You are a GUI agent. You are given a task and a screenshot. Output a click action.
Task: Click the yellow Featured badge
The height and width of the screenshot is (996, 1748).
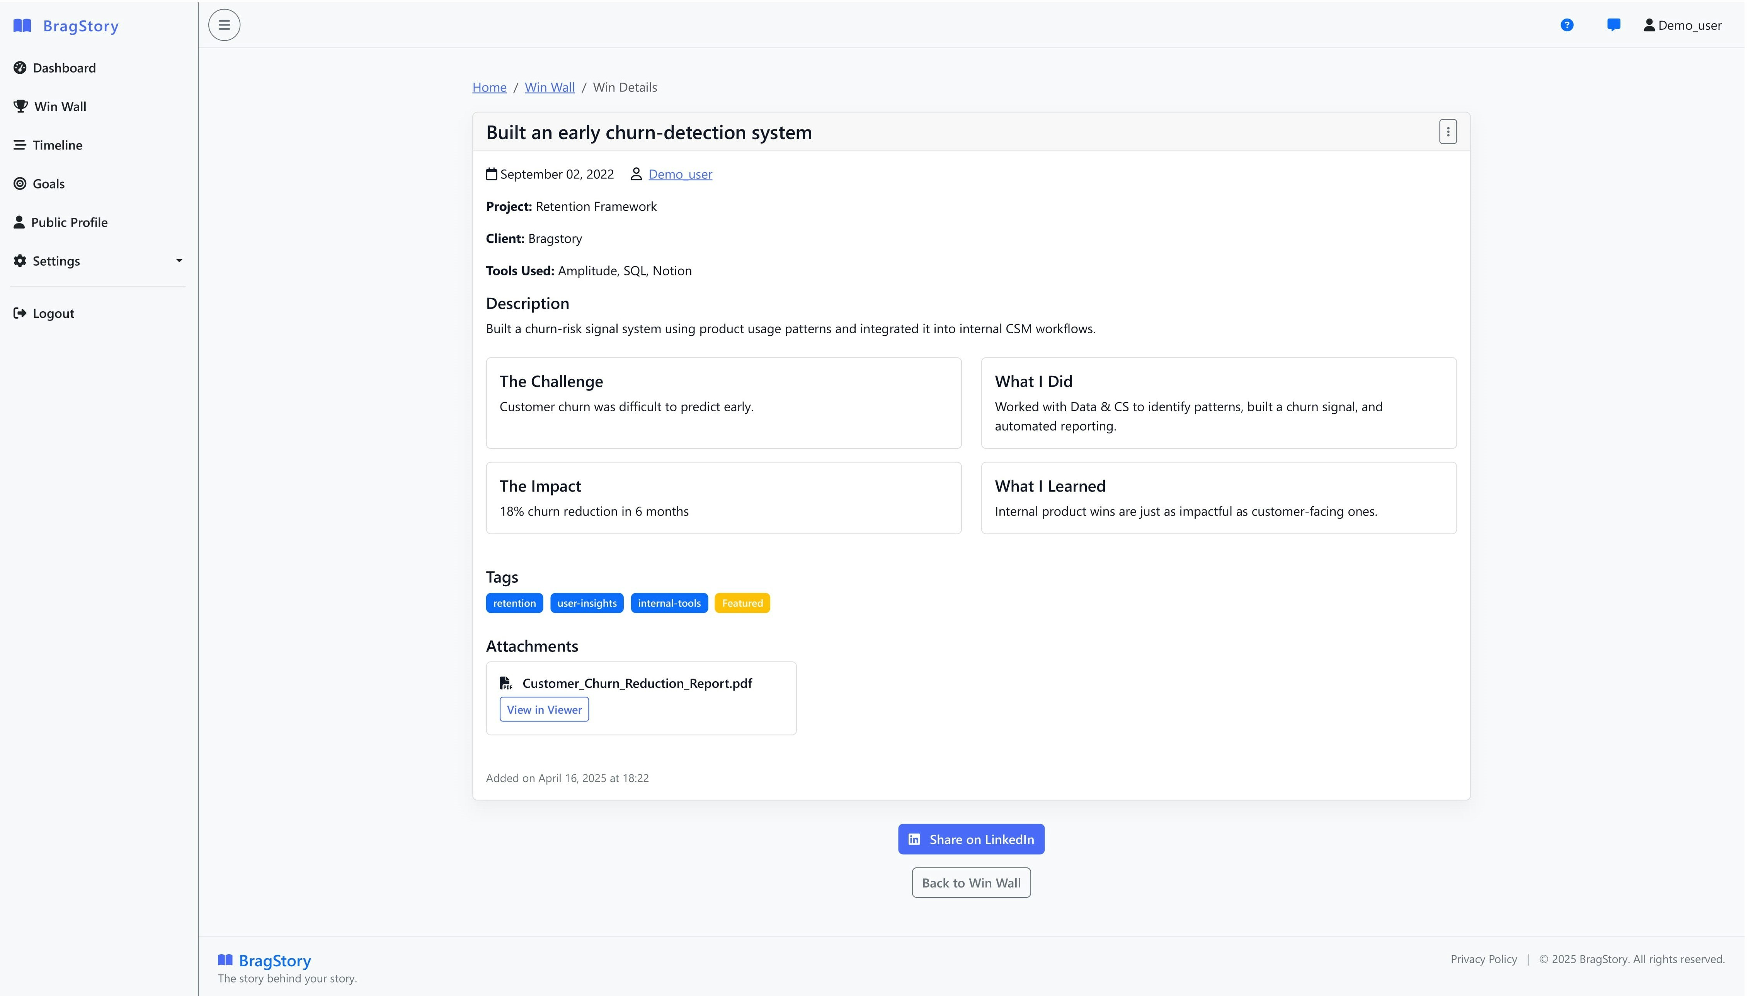[x=742, y=603]
